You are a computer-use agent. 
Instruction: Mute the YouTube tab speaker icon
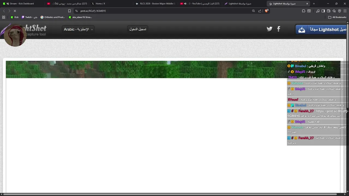[x=185, y=4]
